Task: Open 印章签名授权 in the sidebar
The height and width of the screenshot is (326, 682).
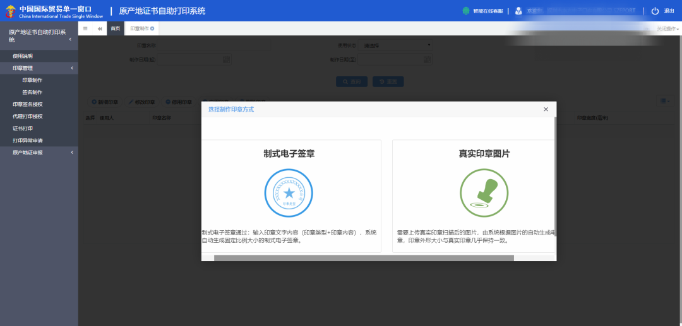Action: [28, 104]
